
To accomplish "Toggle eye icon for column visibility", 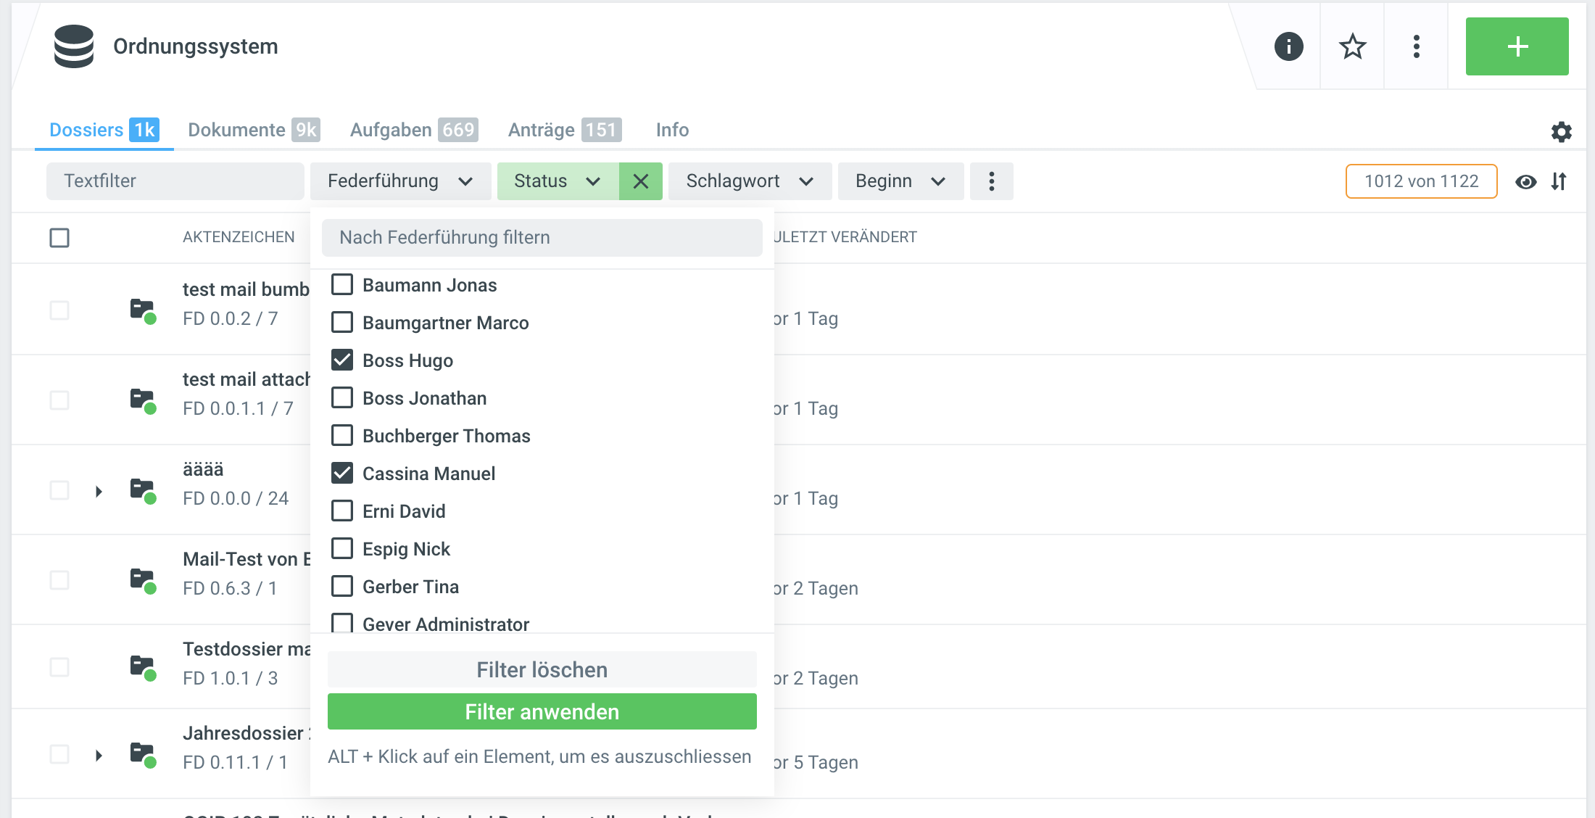I will (x=1525, y=181).
